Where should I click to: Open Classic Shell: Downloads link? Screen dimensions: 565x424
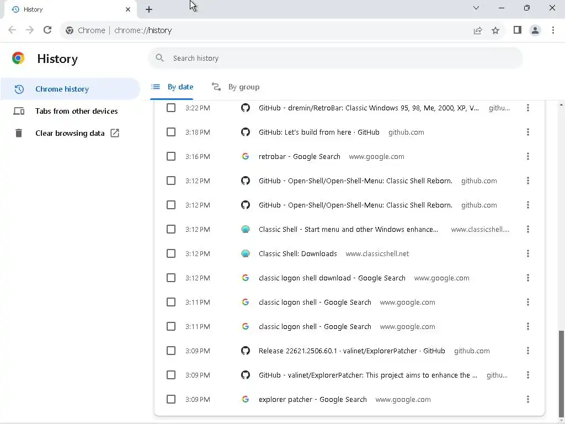coord(297,253)
